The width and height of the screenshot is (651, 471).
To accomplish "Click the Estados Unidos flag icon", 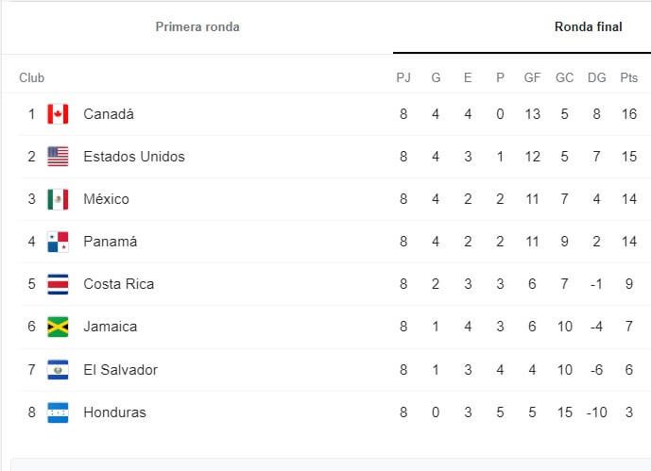I will [59, 157].
